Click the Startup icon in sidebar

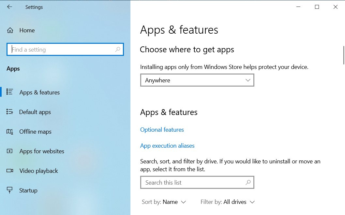tap(10, 190)
